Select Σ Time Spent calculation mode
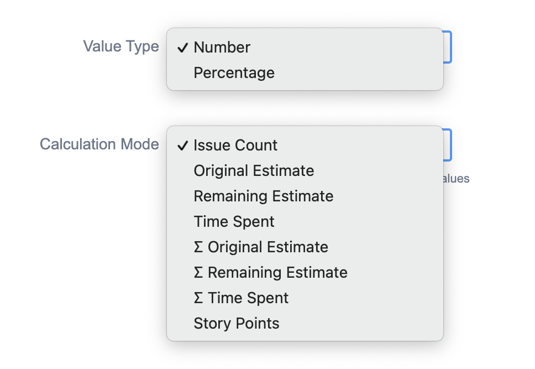The image size is (535, 369). point(241,298)
